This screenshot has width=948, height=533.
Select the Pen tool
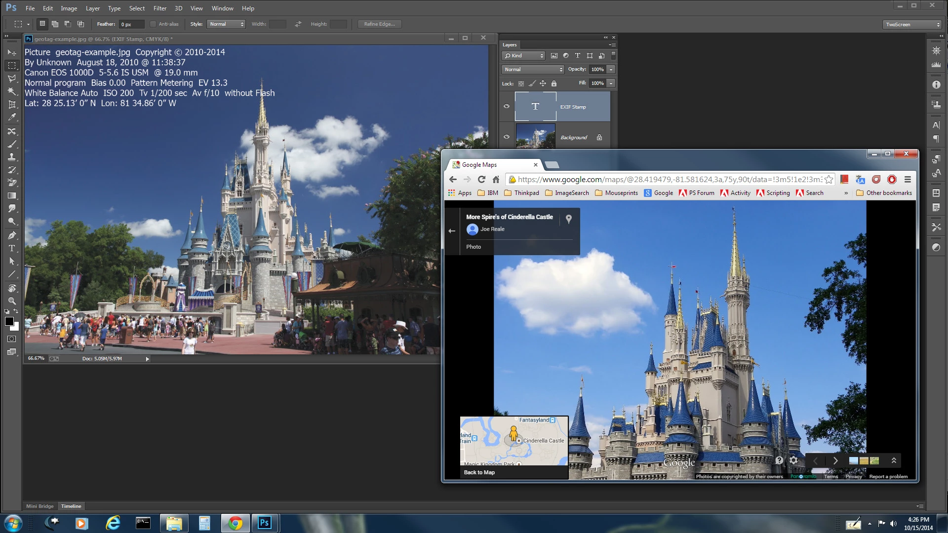(12, 235)
